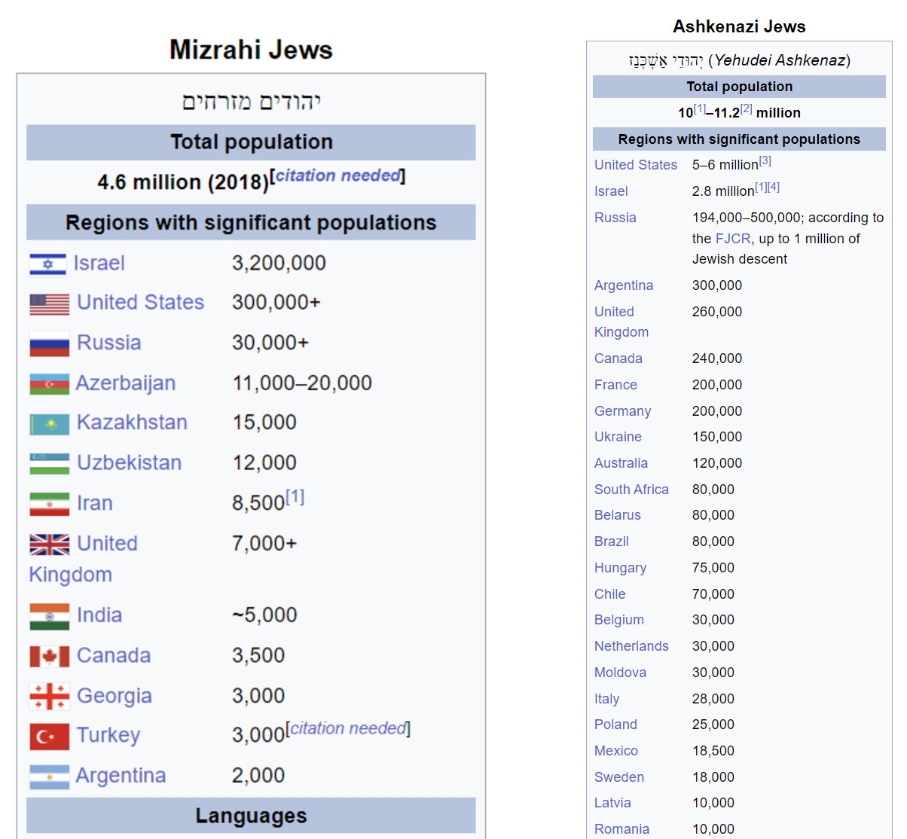Click citation needed next to 4.6 million

[337, 175]
